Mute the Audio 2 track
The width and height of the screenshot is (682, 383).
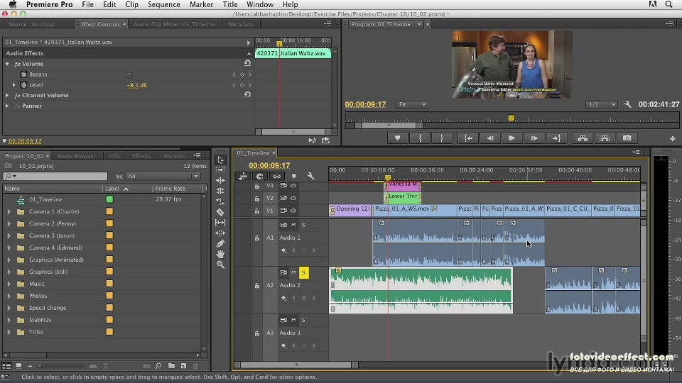click(293, 272)
